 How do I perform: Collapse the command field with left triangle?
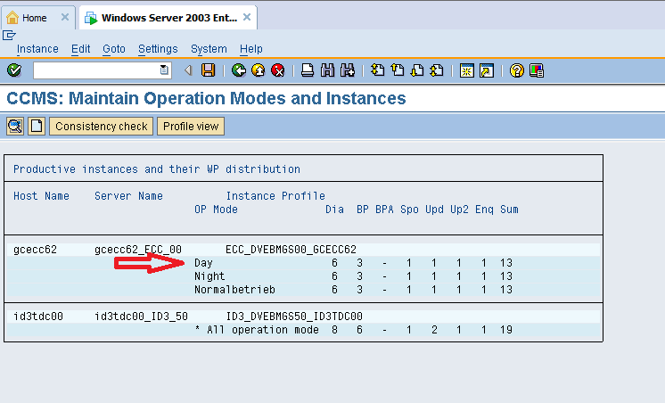point(188,70)
